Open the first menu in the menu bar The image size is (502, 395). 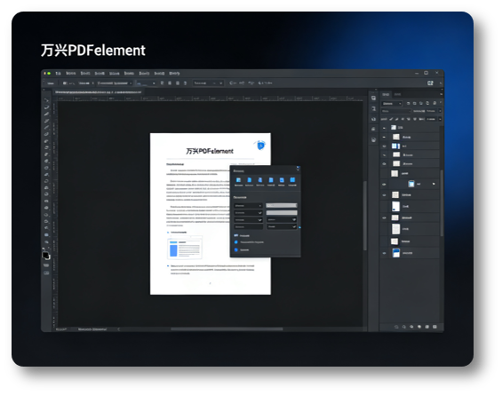(59, 74)
